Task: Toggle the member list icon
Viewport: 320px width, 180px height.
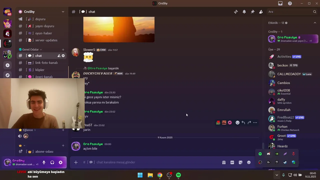Action: 261,12
